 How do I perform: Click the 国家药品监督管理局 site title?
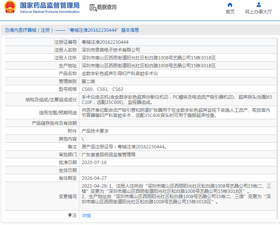coord(49,6)
